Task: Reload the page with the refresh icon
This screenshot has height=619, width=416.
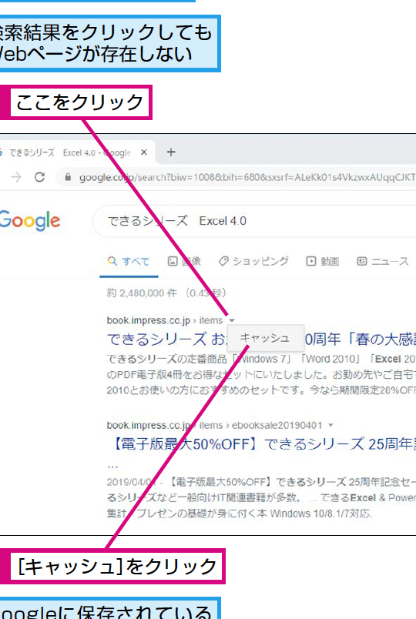Action: click(39, 177)
